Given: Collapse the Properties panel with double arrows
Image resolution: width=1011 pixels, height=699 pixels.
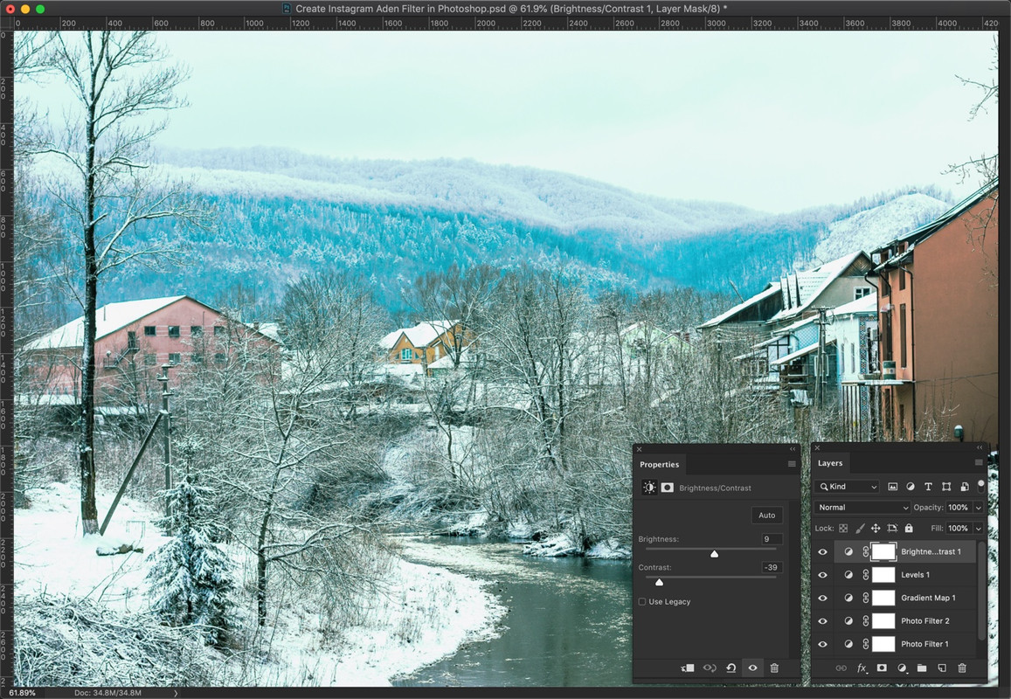Looking at the screenshot, I should click(x=792, y=449).
